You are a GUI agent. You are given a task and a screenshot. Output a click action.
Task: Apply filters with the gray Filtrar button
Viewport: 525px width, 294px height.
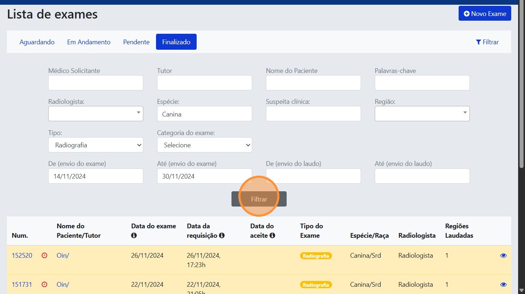point(259,199)
